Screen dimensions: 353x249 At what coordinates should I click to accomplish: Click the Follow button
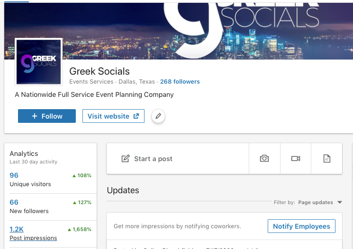click(x=47, y=116)
